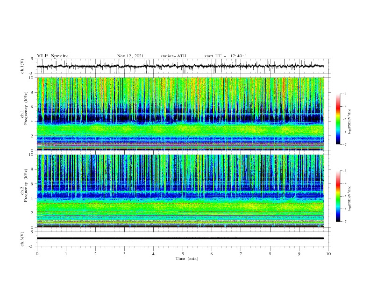Click the "3" tick on the time axis

coord(124,254)
